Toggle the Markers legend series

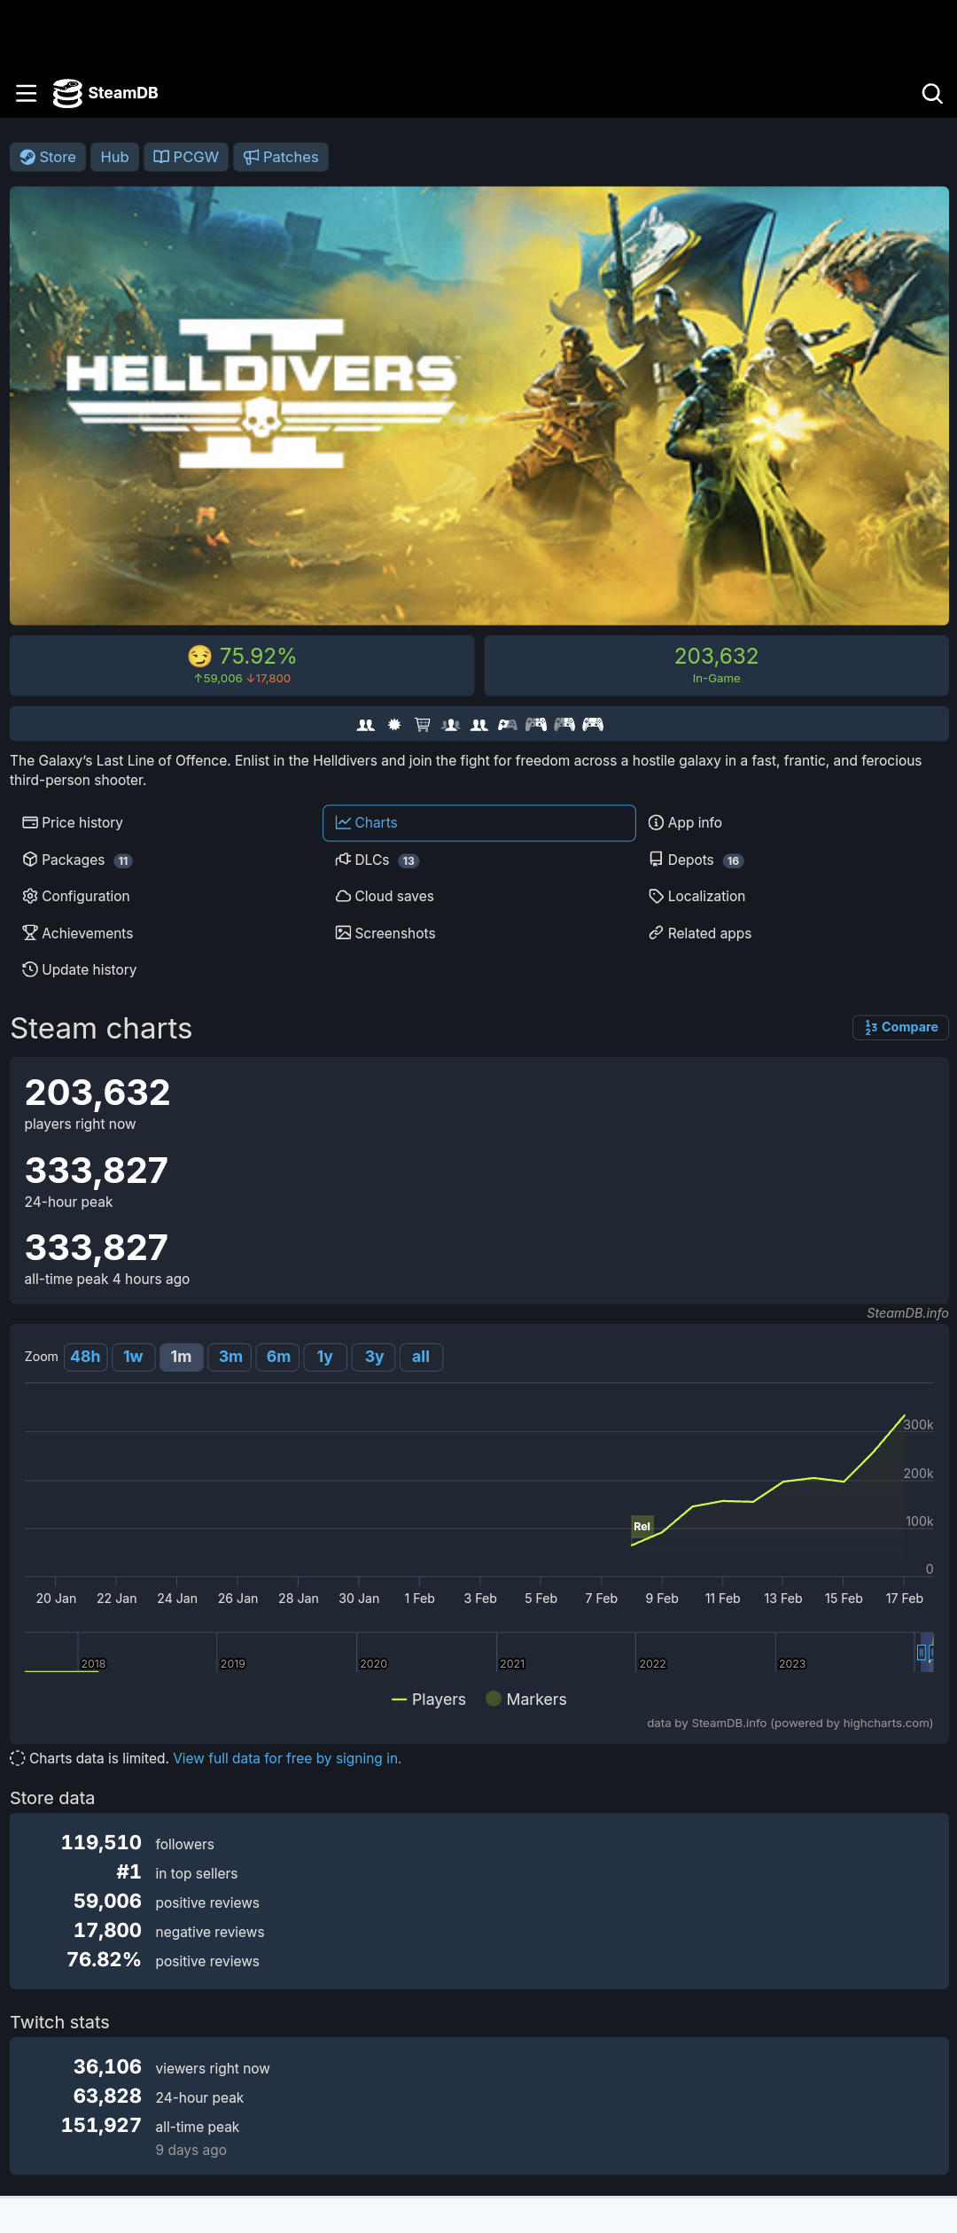tap(526, 1699)
